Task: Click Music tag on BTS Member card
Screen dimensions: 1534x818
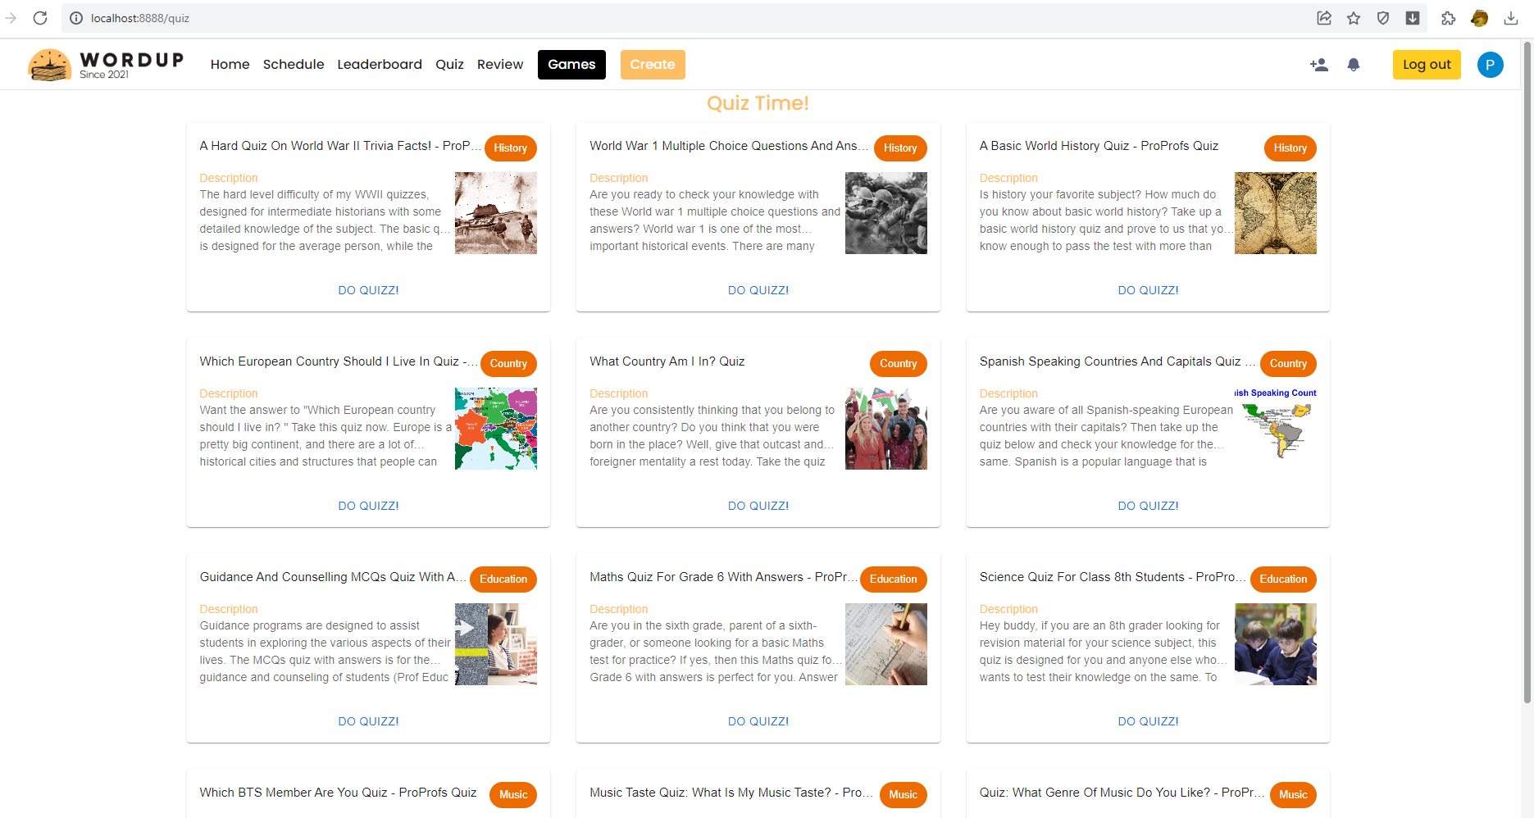Action: pyautogui.click(x=513, y=795)
